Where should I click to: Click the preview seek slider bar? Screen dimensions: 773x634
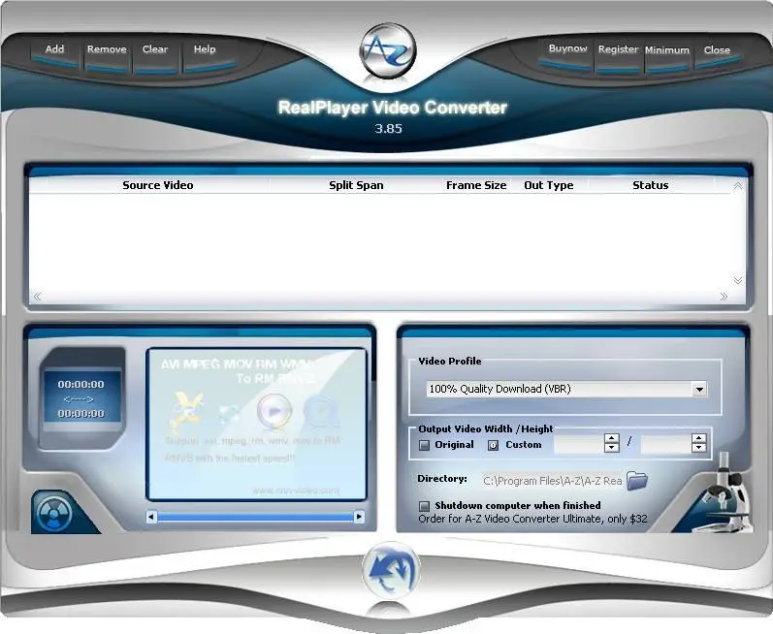click(x=255, y=517)
